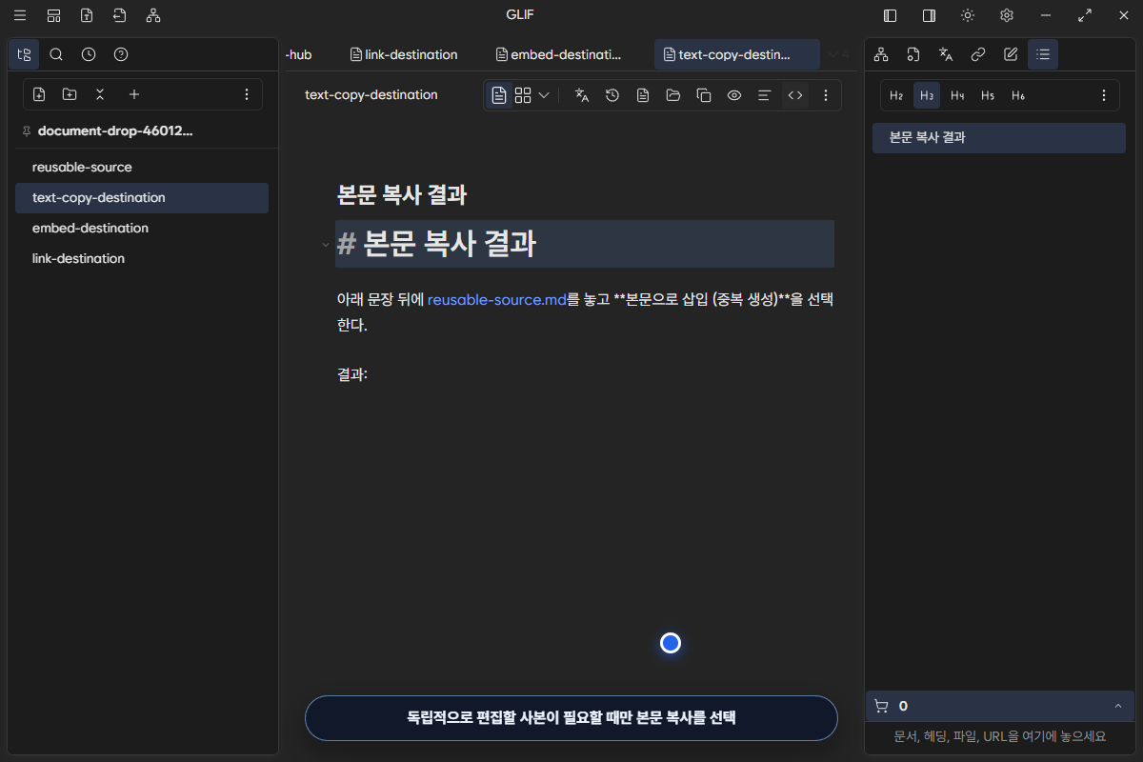Switch the light/dark theme

pyautogui.click(x=968, y=15)
